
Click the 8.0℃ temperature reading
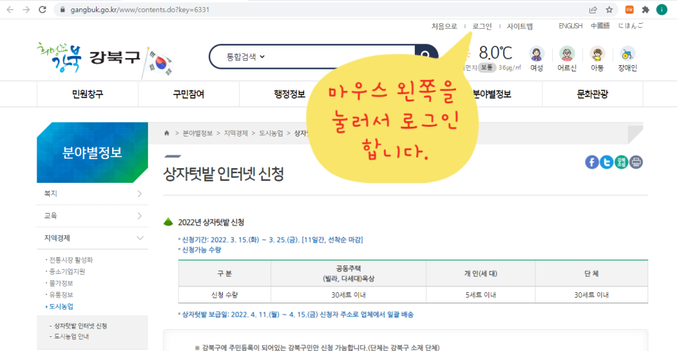tap(495, 53)
